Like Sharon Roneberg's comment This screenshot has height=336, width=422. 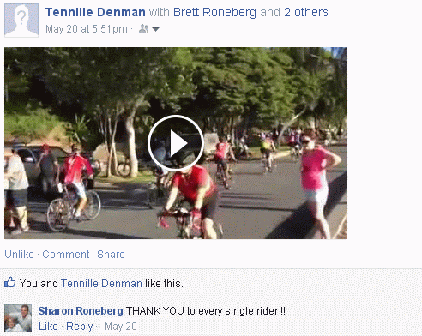point(48,327)
